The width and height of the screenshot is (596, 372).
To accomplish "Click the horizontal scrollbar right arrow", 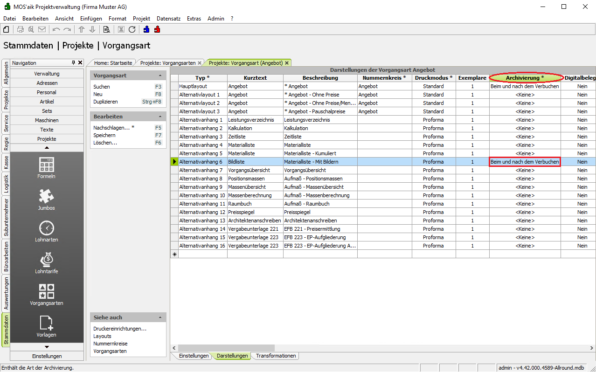I will (x=592, y=348).
